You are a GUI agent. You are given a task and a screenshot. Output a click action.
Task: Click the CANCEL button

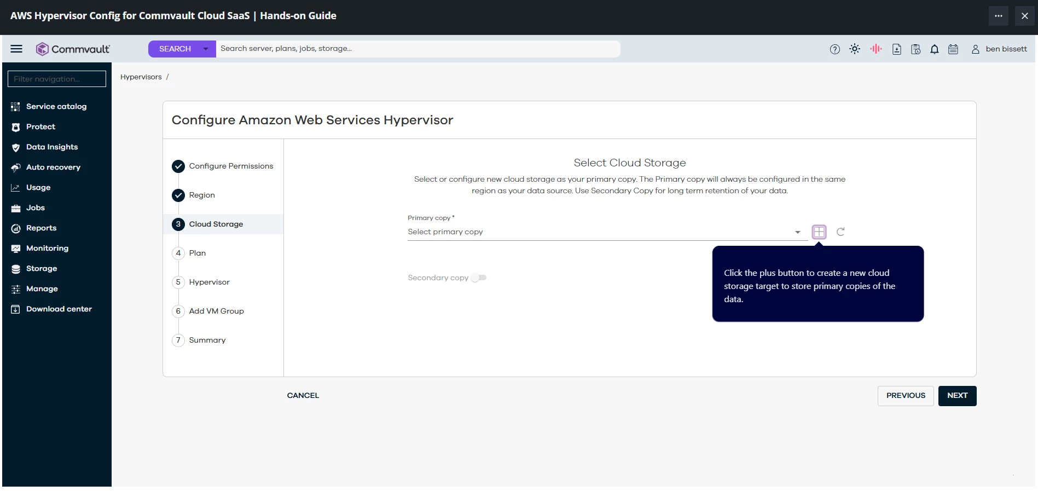(x=303, y=396)
